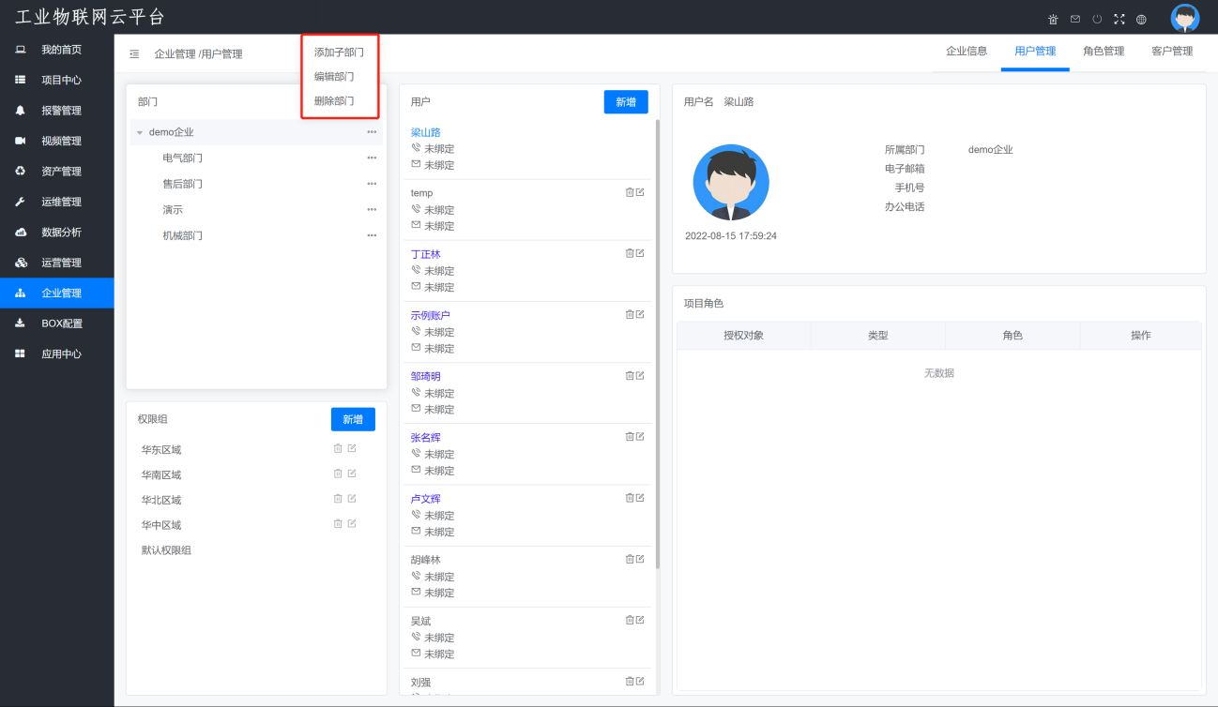Open more options for 机械部门
Screen dimensions: 1218x707
[372, 235]
